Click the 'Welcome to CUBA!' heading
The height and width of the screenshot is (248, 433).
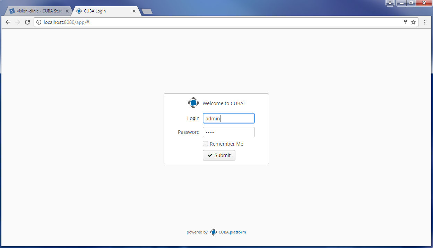pyautogui.click(x=224, y=103)
